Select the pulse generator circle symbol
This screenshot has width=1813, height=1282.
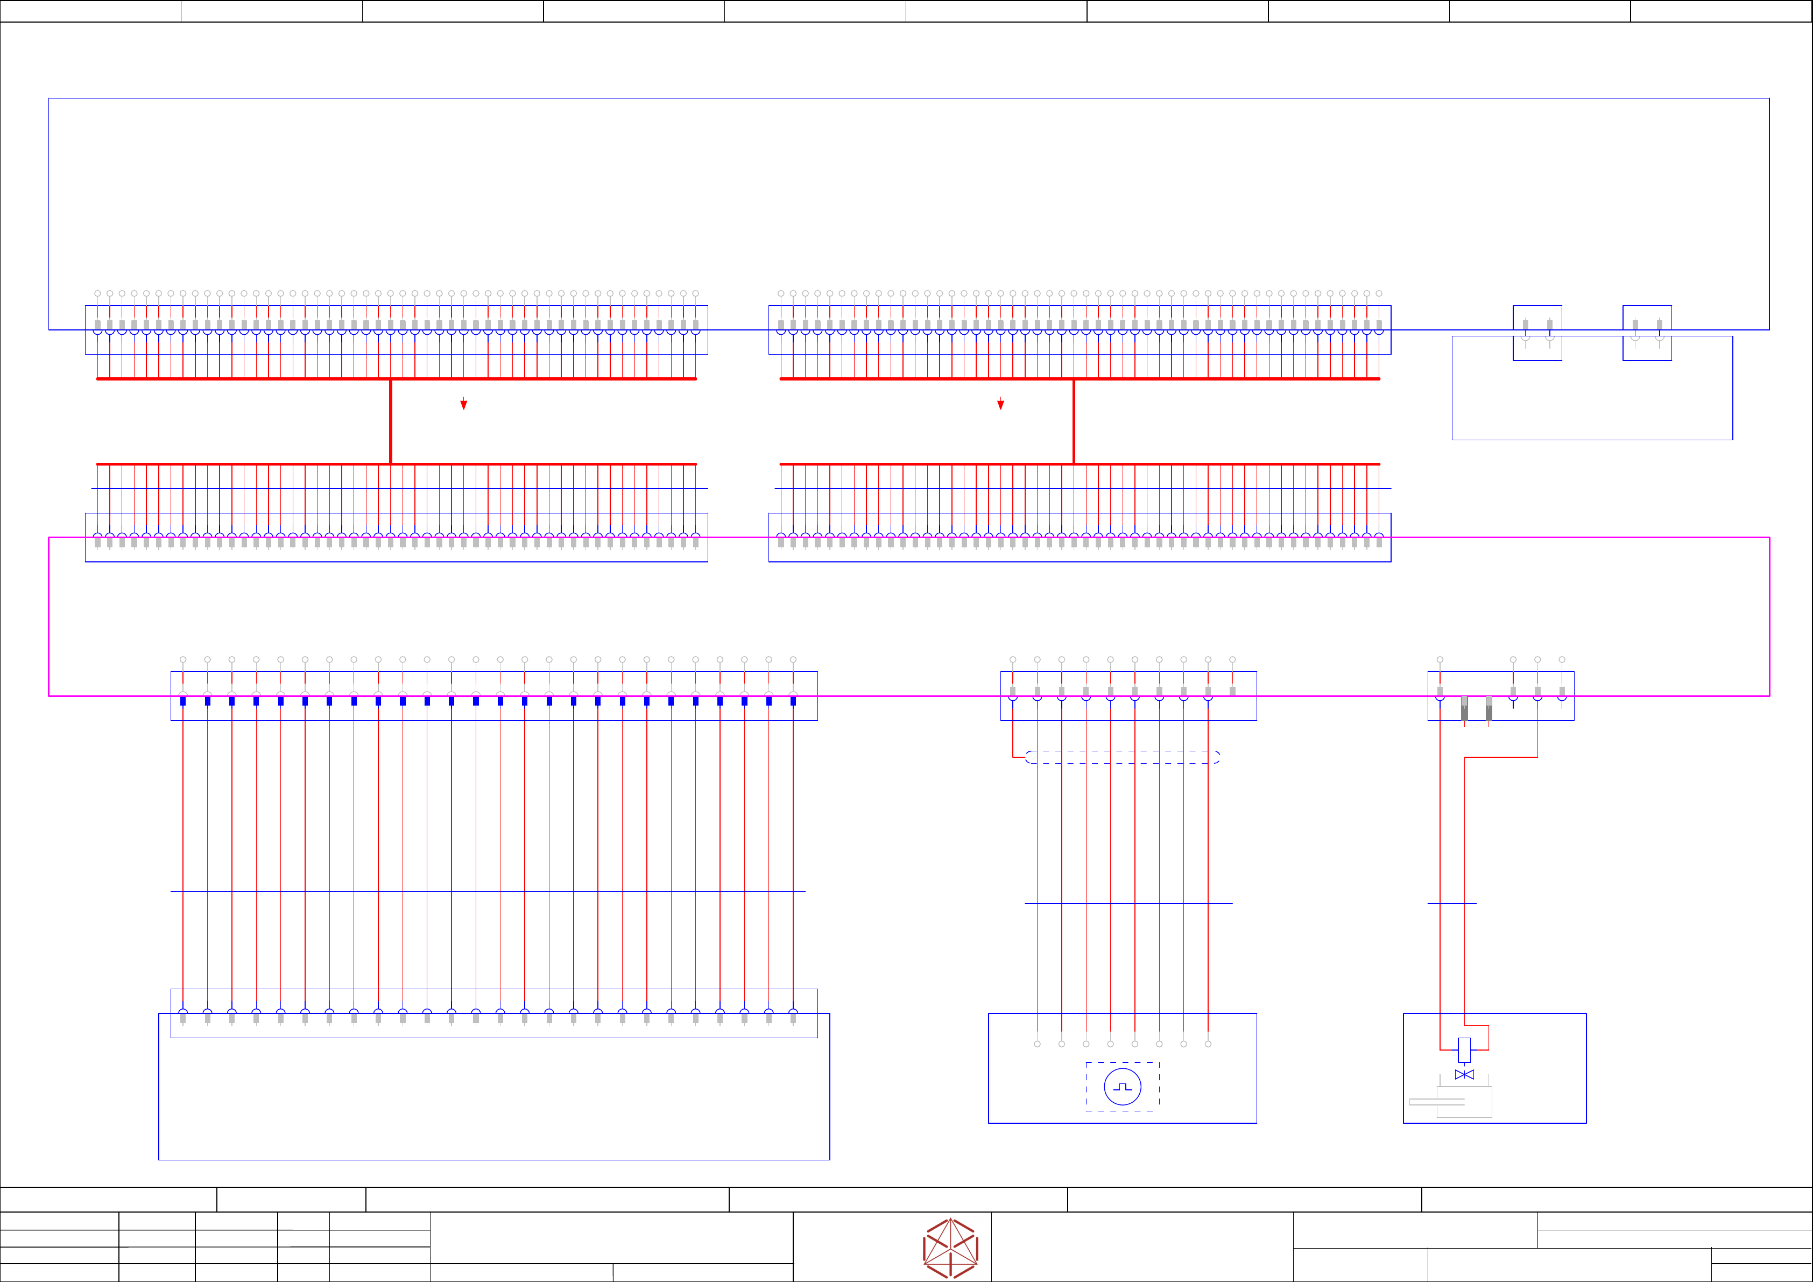click(x=1122, y=1087)
